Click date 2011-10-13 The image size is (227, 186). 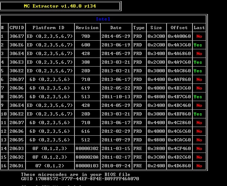click(x=116, y=97)
